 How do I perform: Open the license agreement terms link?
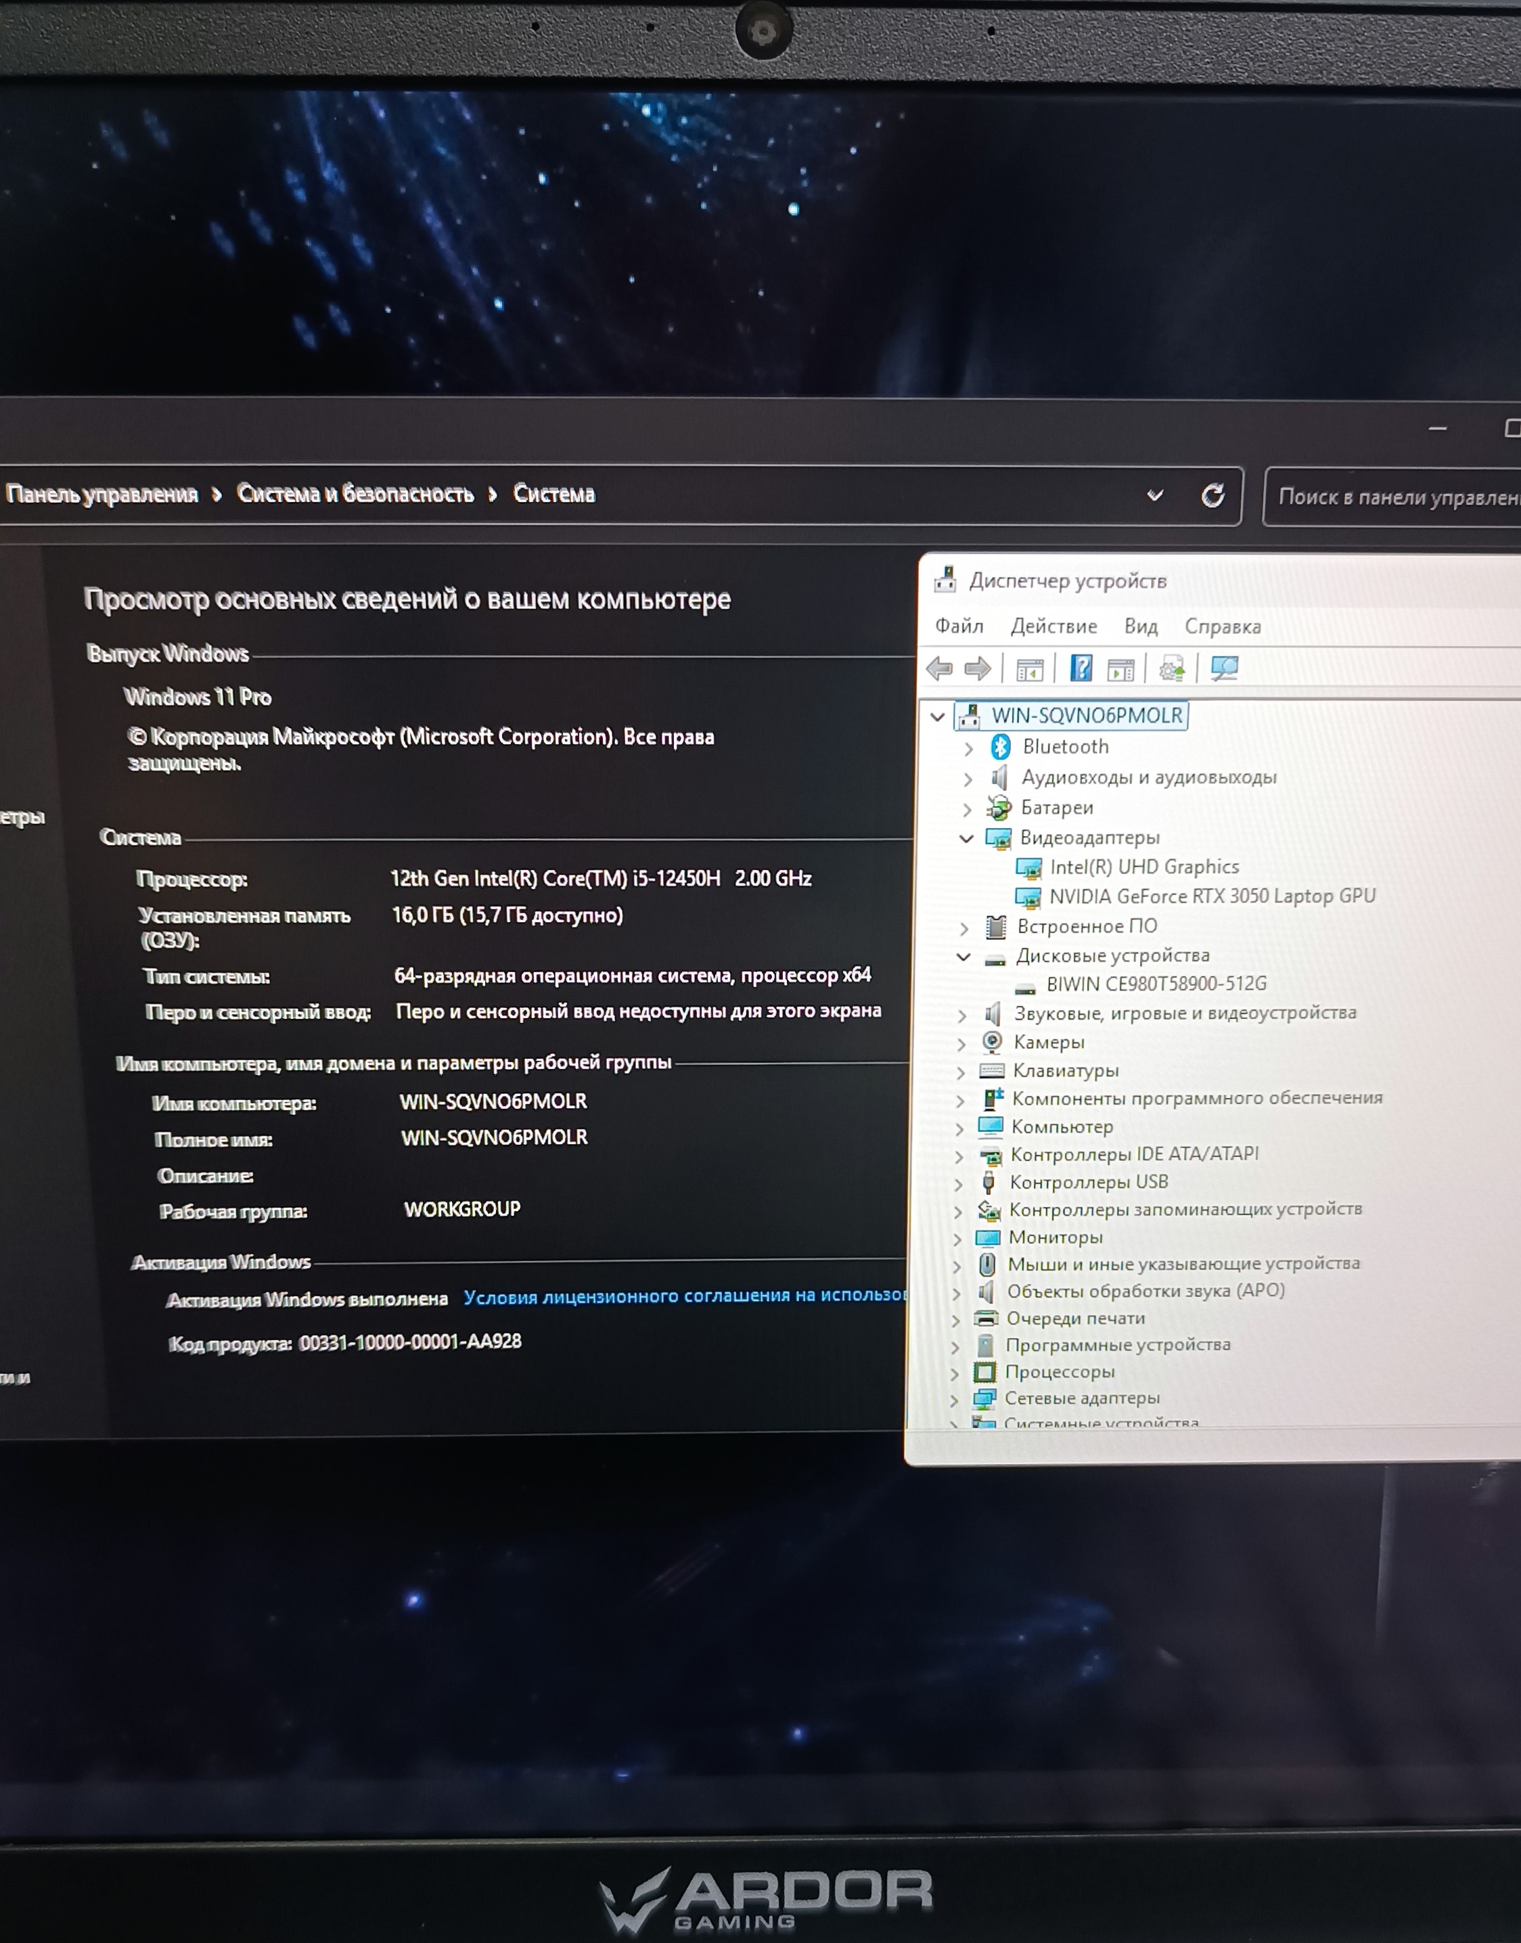685,1296
